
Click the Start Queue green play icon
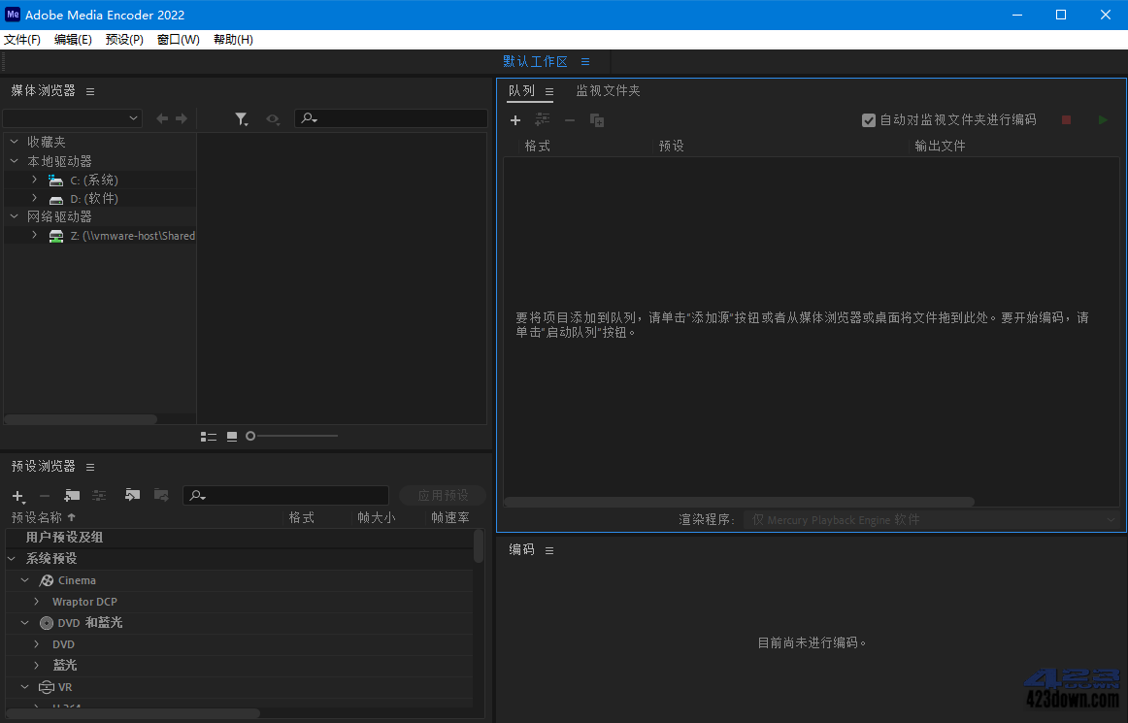(x=1102, y=119)
